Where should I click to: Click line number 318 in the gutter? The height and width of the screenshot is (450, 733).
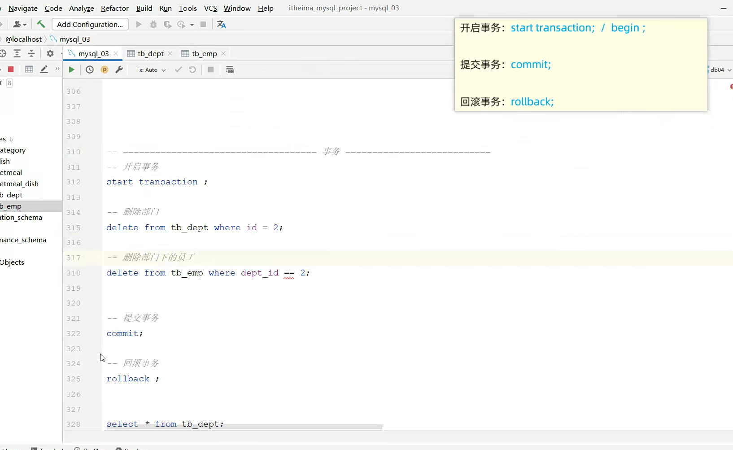[x=74, y=273]
